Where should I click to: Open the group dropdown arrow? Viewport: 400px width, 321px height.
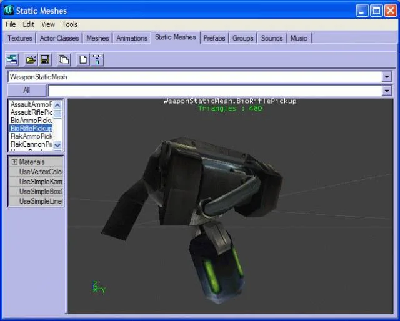(x=387, y=91)
